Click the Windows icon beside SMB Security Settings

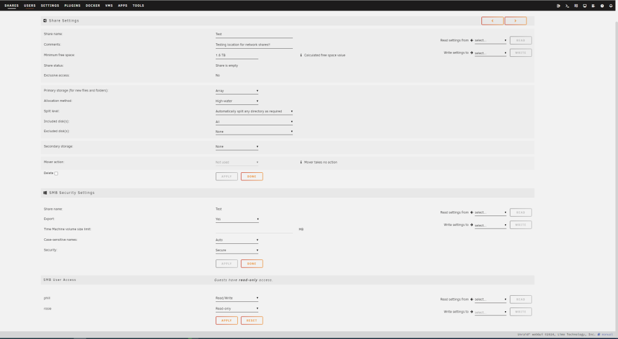pyautogui.click(x=45, y=193)
